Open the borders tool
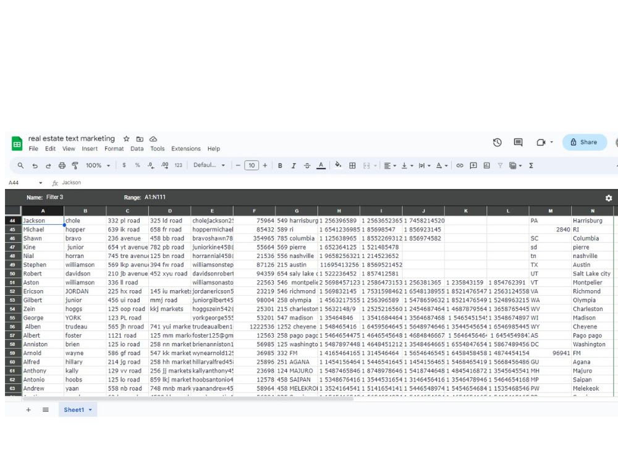 point(352,165)
